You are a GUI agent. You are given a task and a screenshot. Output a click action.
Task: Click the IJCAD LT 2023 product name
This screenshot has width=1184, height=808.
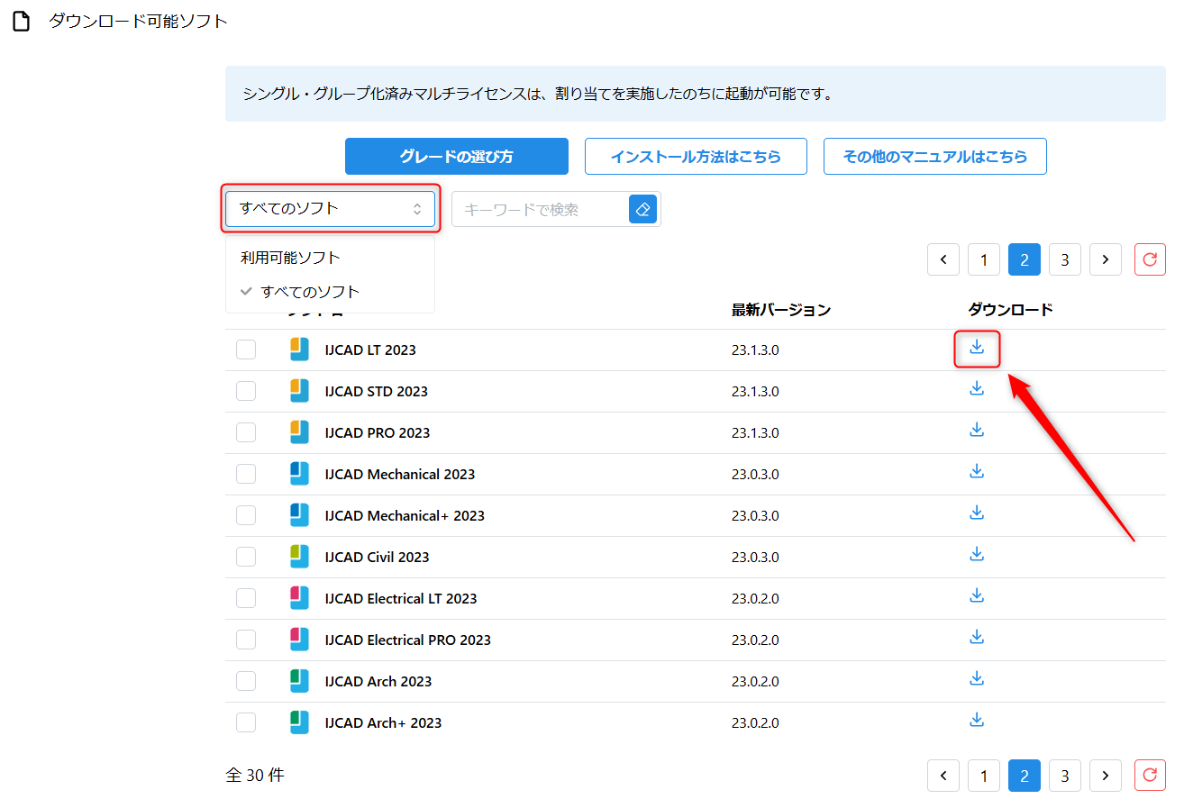(x=370, y=350)
